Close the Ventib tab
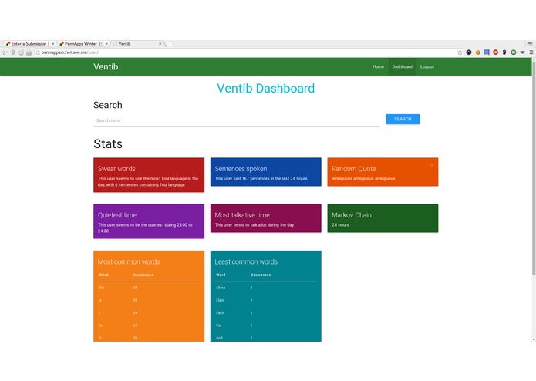 click(x=160, y=44)
